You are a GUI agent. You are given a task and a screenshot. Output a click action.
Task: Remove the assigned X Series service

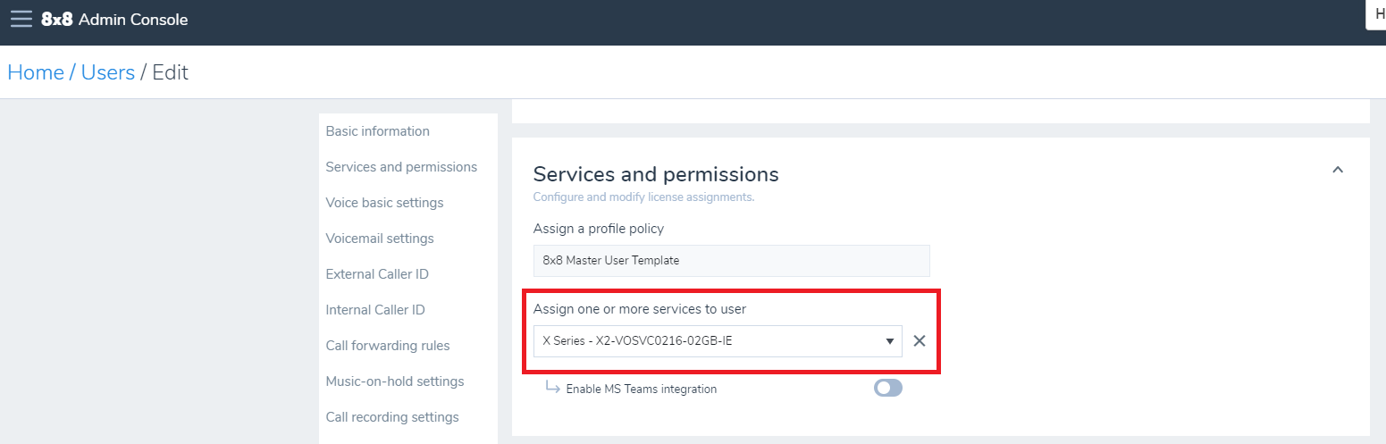(x=919, y=341)
